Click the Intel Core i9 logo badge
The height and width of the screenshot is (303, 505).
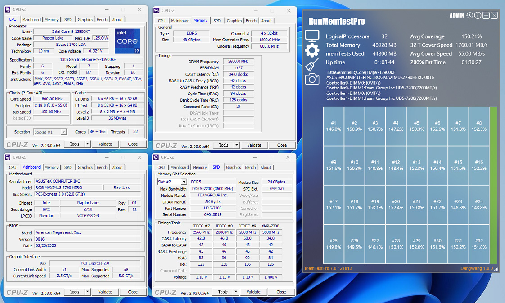click(x=127, y=41)
